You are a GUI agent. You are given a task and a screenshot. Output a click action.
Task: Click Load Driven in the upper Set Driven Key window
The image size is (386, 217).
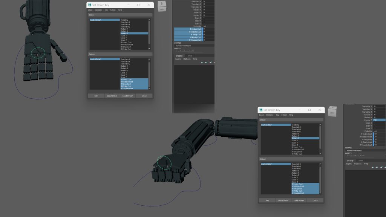pyautogui.click(x=128, y=96)
